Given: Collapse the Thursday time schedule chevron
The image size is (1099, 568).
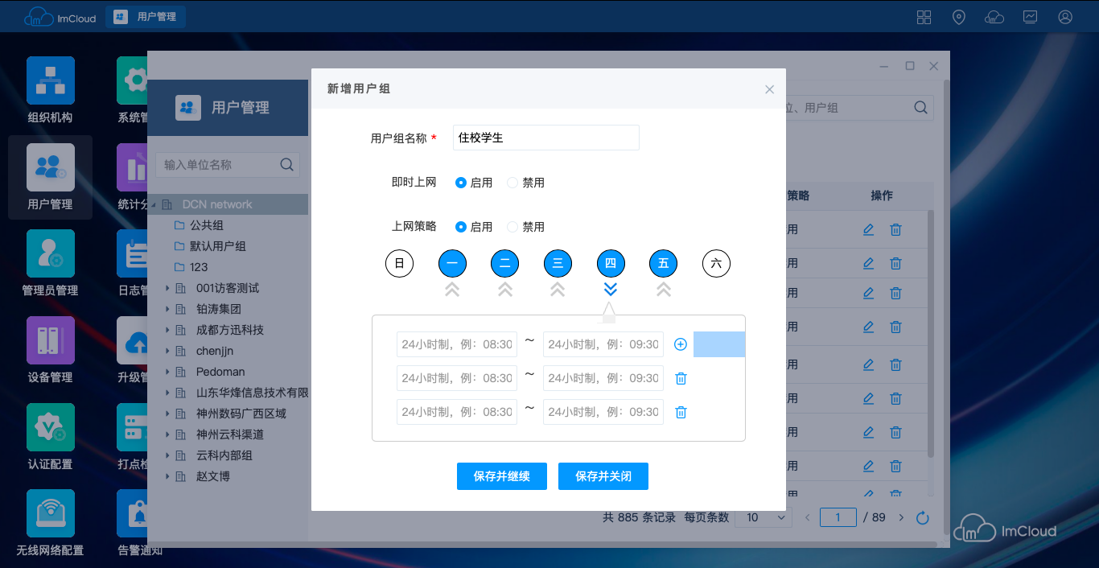Looking at the screenshot, I should click(x=611, y=289).
